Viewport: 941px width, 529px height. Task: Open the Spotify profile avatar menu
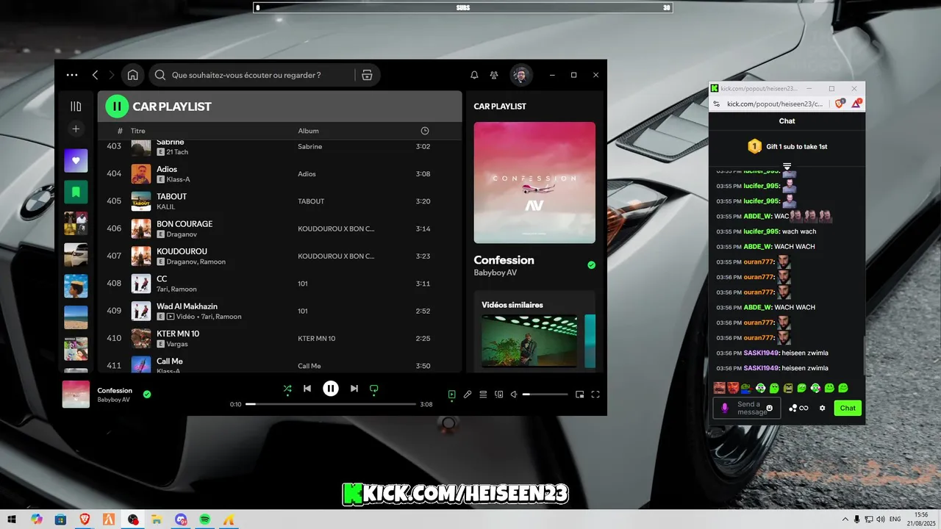[521, 75]
